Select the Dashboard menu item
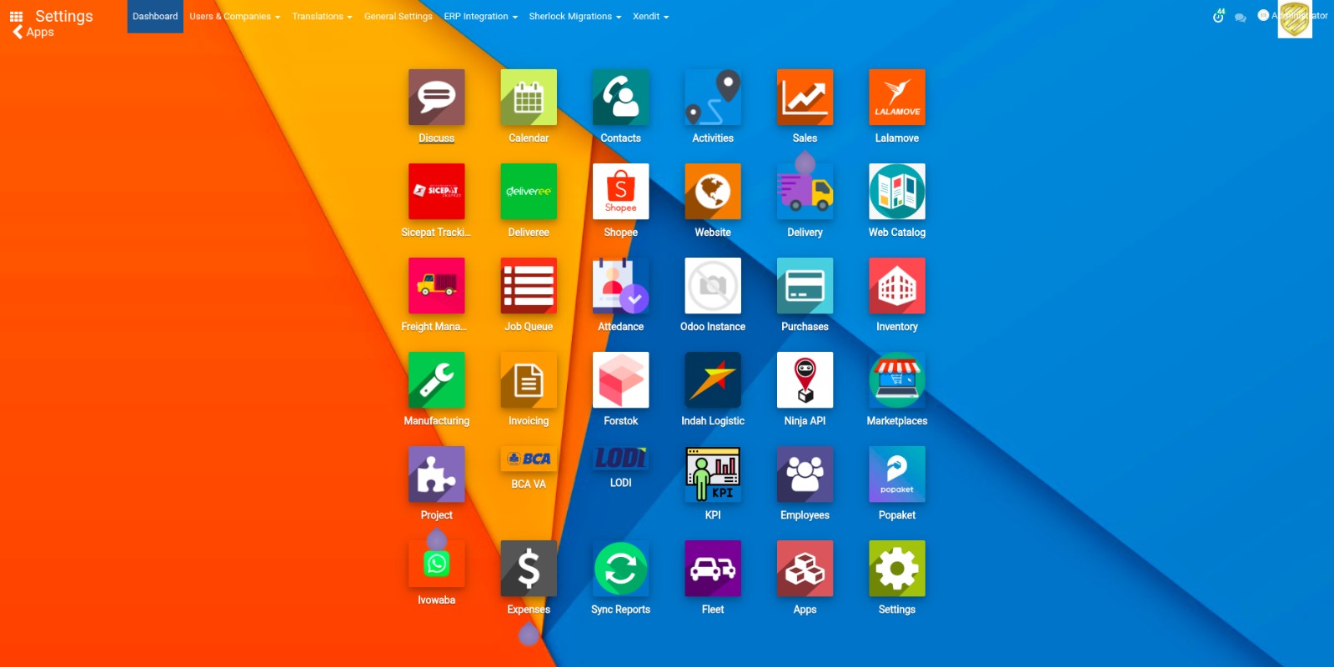Screen dimensions: 1334x667 click(155, 17)
